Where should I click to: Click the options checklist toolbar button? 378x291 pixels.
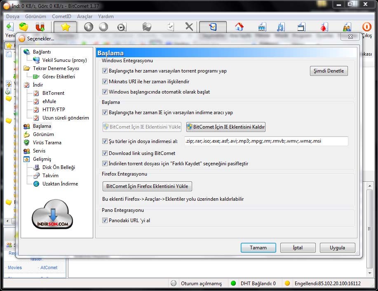(213, 27)
